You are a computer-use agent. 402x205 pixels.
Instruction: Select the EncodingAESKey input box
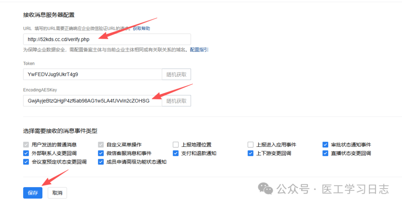(x=92, y=101)
